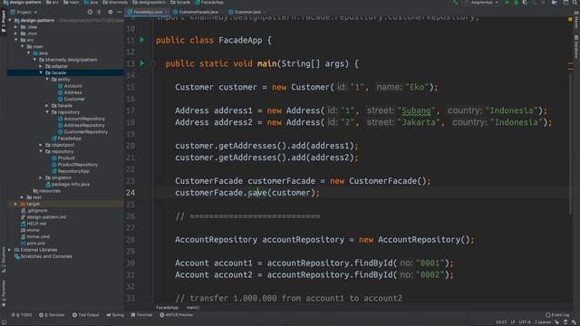Open Project panel settings gear
Image resolution: width=580 pixels, height=326 pixels.
pyautogui.click(x=111, y=12)
